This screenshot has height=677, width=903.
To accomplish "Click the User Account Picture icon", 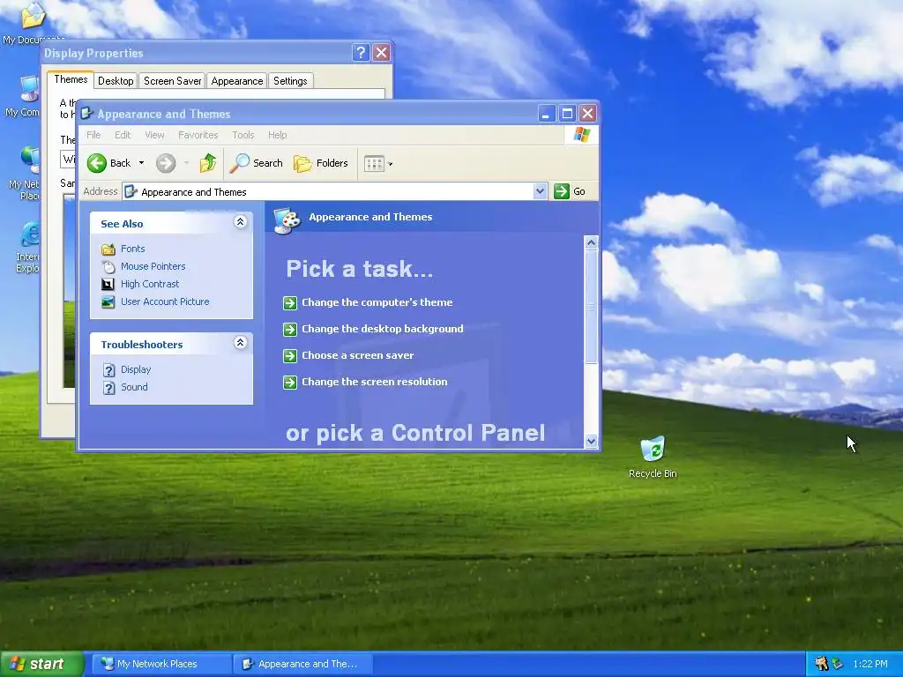I will coord(108,301).
